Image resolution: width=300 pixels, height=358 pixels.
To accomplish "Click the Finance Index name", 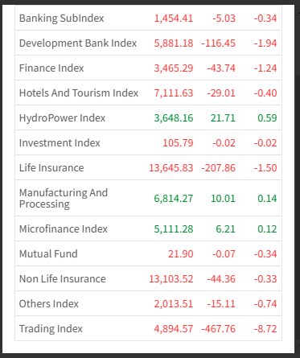I will coord(51,68).
